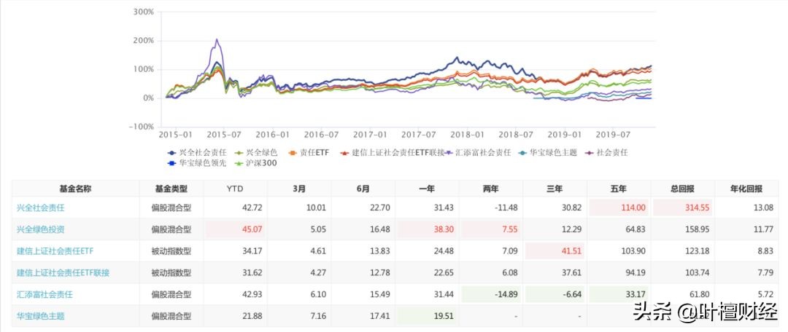Open 兴全绿色投资 fund link
This screenshot has height=332, width=788.
[x=41, y=229]
